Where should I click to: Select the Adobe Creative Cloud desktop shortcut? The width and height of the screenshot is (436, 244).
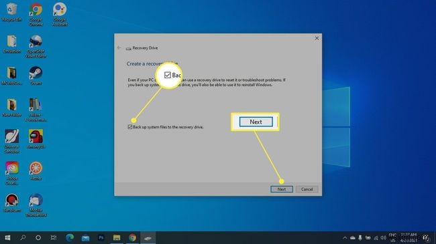pyautogui.click(x=11, y=173)
